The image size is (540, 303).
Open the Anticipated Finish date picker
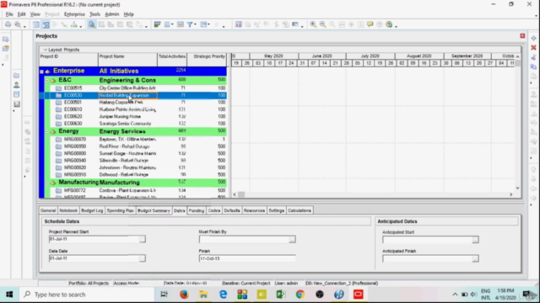[475, 258]
